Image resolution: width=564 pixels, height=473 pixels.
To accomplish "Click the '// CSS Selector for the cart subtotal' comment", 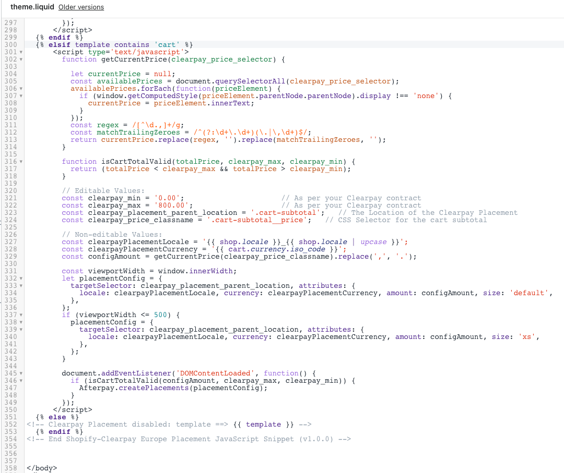I will coord(406,220).
